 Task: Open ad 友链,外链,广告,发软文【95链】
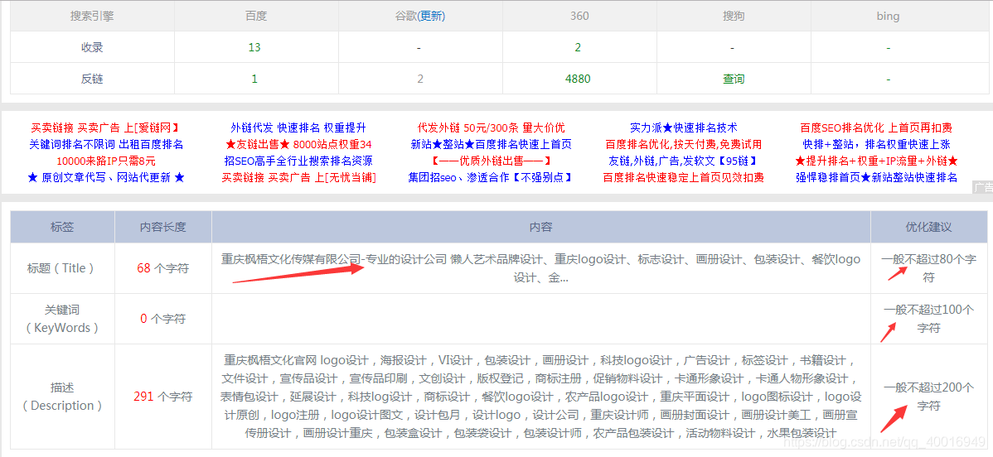(x=683, y=161)
